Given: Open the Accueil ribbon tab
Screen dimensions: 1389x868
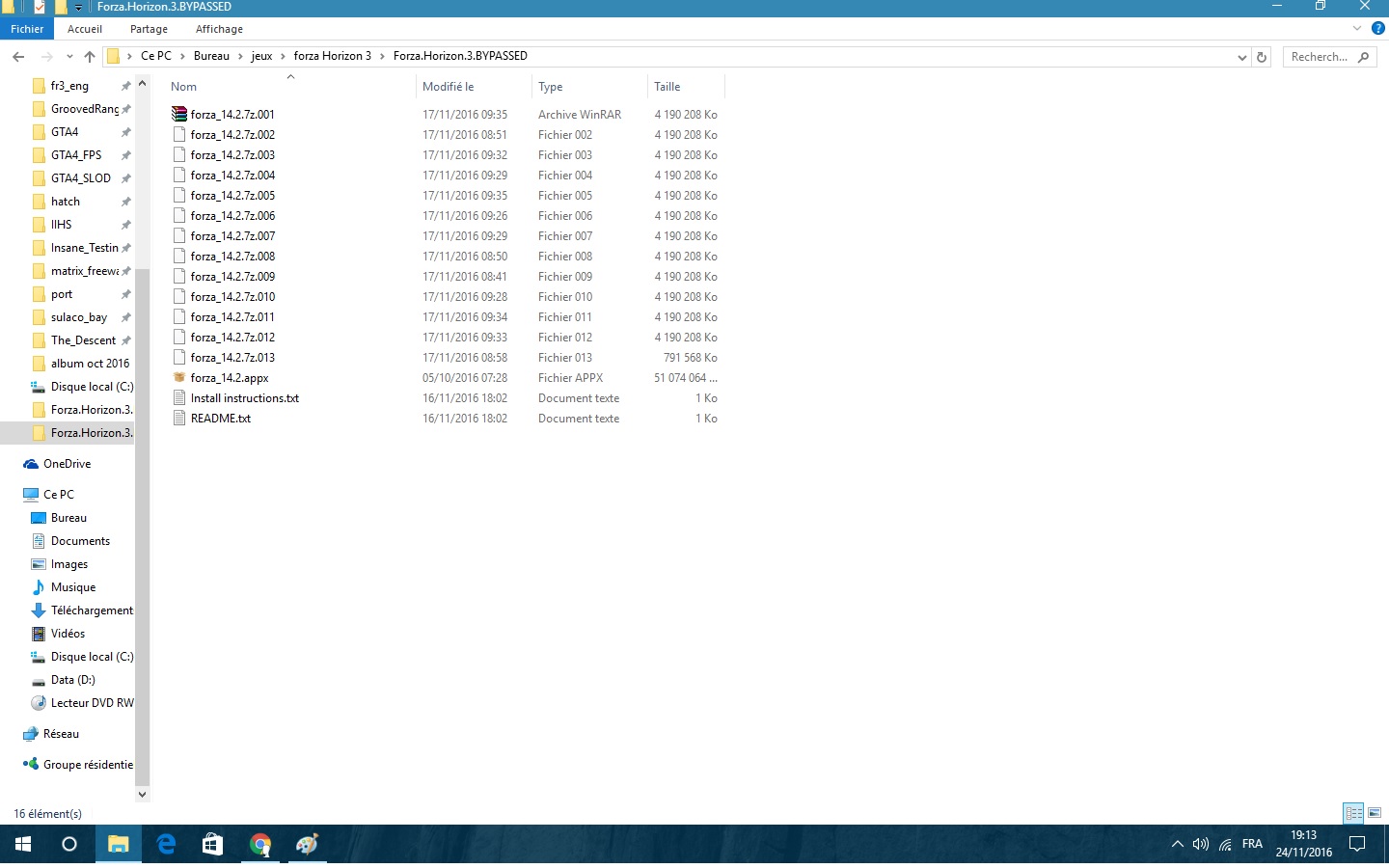Looking at the screenshot, I should click(85, 29).
